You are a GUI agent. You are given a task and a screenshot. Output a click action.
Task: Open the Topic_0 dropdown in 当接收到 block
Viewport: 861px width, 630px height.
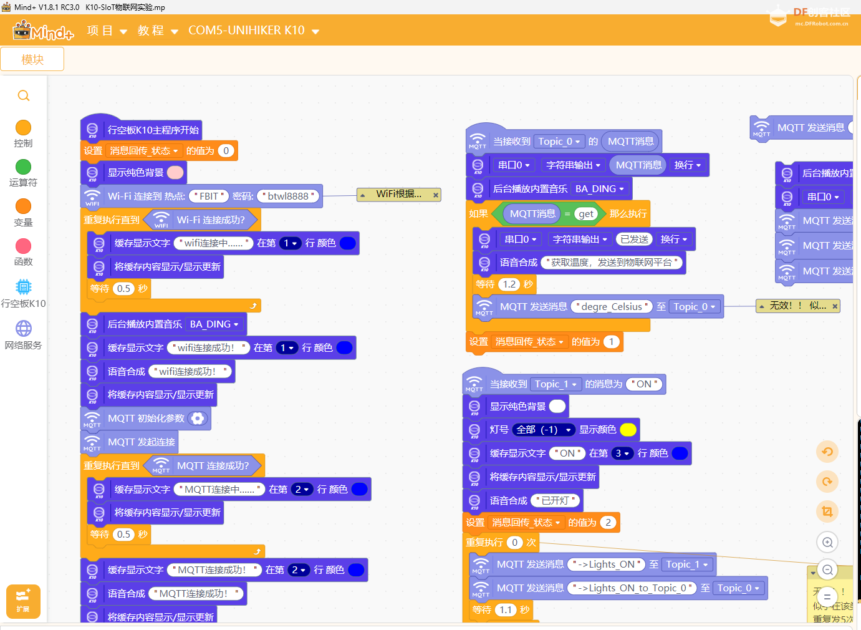[559, 142]
